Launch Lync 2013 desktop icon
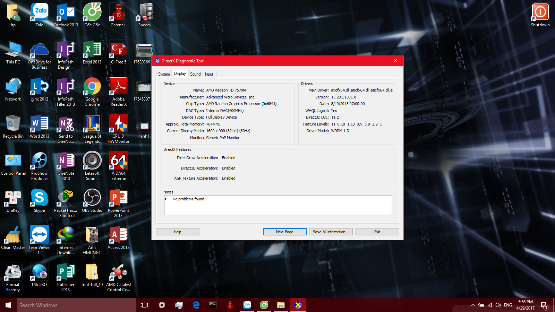555x312 pixels. 40,89
